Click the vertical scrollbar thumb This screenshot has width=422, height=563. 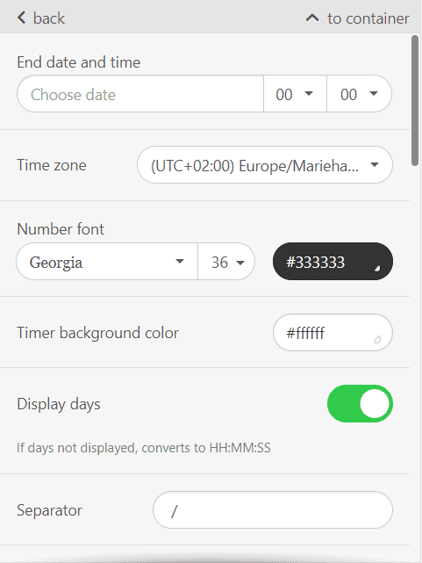coord(415,100)
